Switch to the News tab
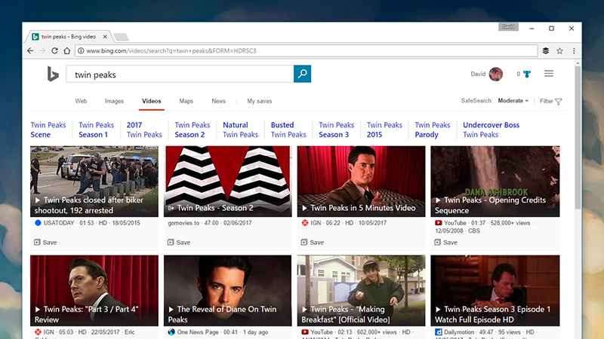604x339 pixels. point(218,101)
